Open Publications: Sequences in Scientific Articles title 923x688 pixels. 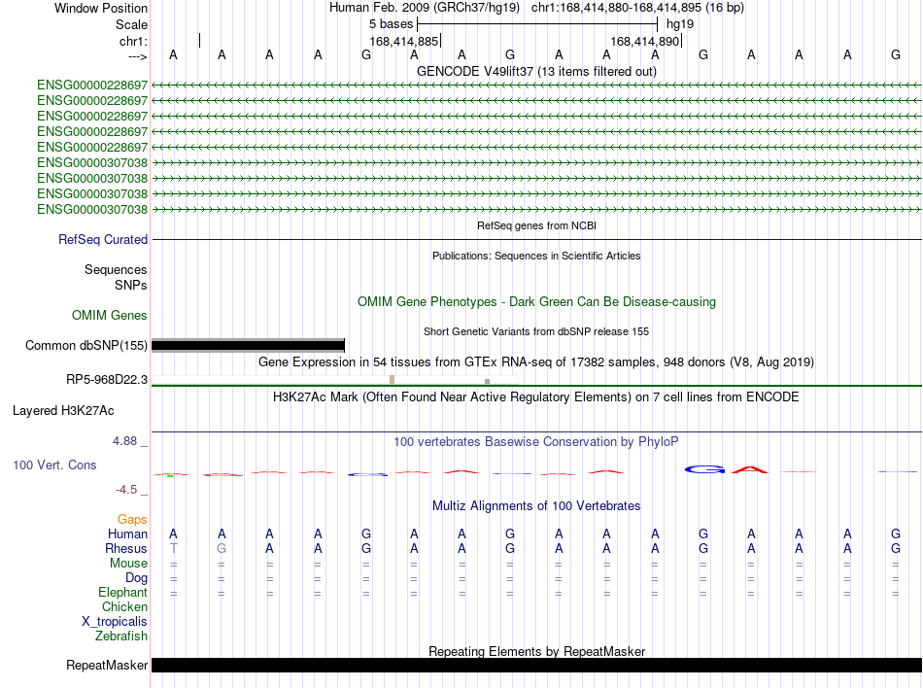[x=536, y=256]
